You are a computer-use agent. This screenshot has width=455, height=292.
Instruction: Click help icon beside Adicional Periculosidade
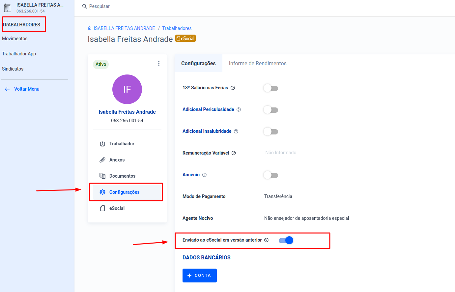point(239,109)
